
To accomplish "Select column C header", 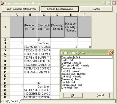I will (x=44, y=15).
